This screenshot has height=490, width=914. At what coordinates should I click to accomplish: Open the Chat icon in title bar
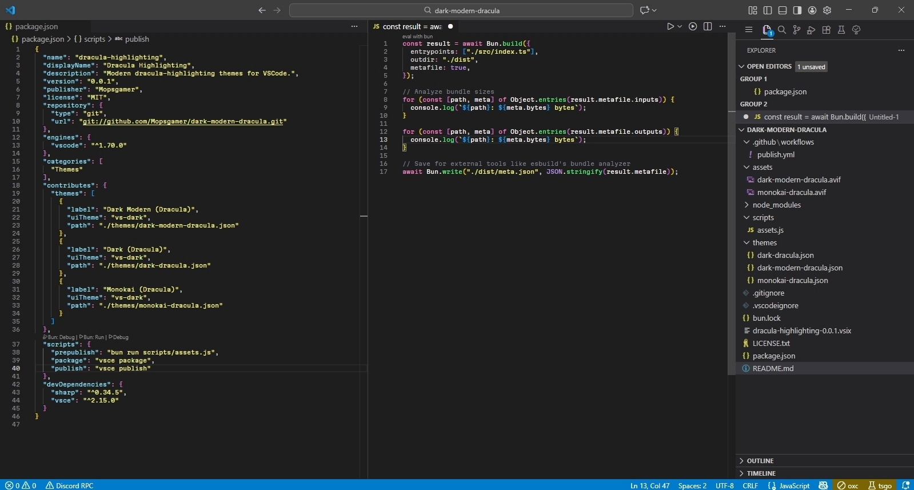click(x=645, y=10)
